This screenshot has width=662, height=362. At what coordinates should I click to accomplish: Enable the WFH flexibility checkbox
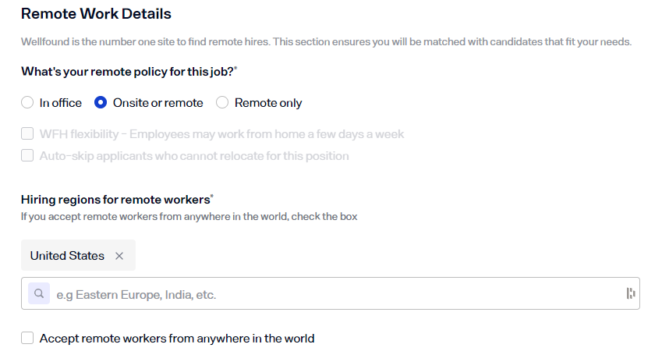coord(27,134)
